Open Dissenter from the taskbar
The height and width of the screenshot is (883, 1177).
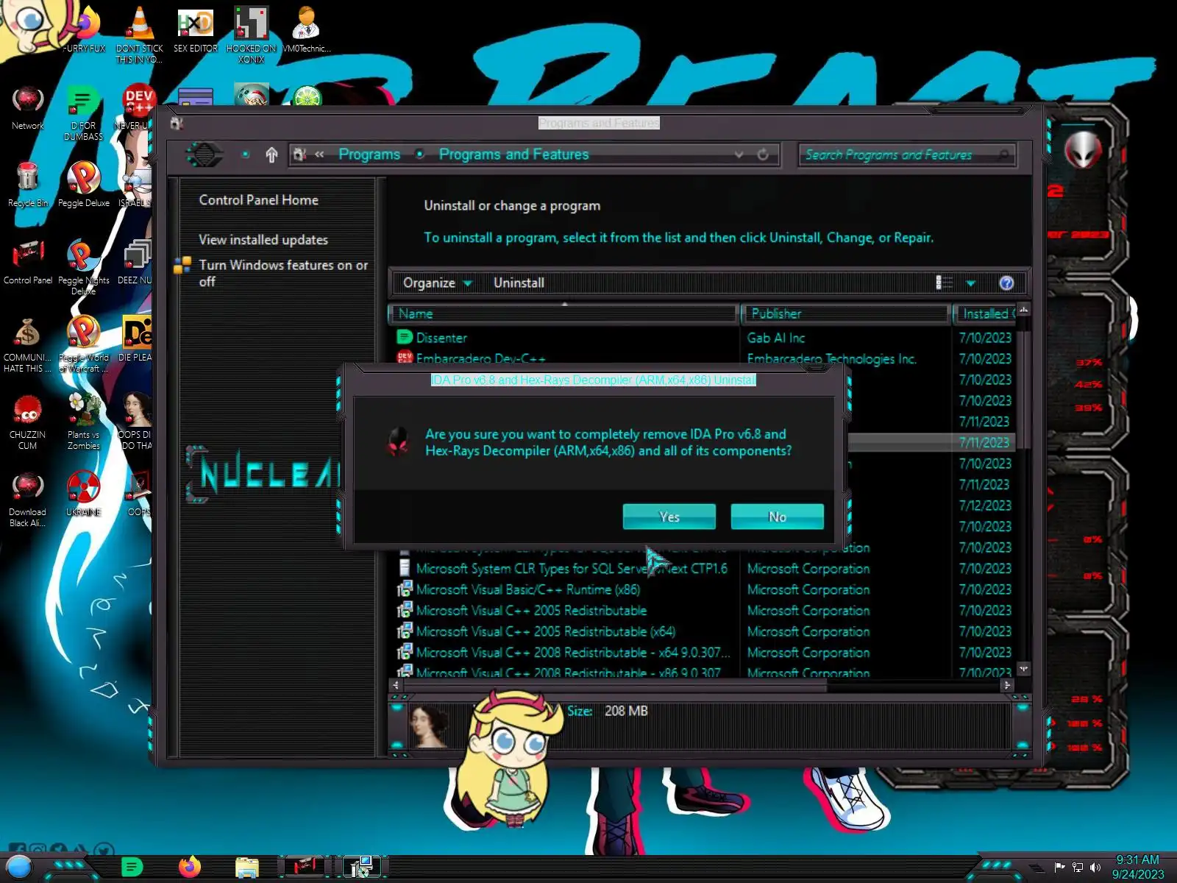click(132, 868)
